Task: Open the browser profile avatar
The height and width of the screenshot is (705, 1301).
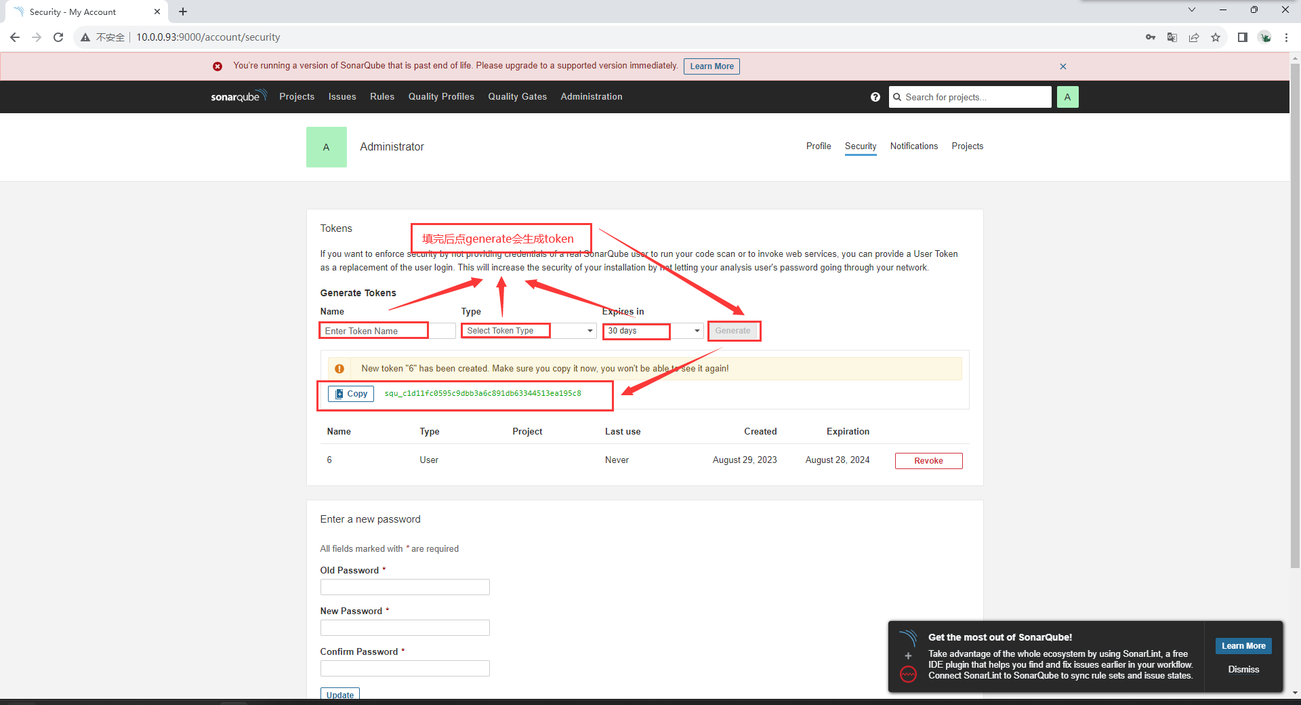Action: [x=1264, y=37]
